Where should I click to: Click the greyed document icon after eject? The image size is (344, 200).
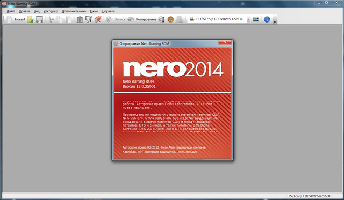click(180, 19)
